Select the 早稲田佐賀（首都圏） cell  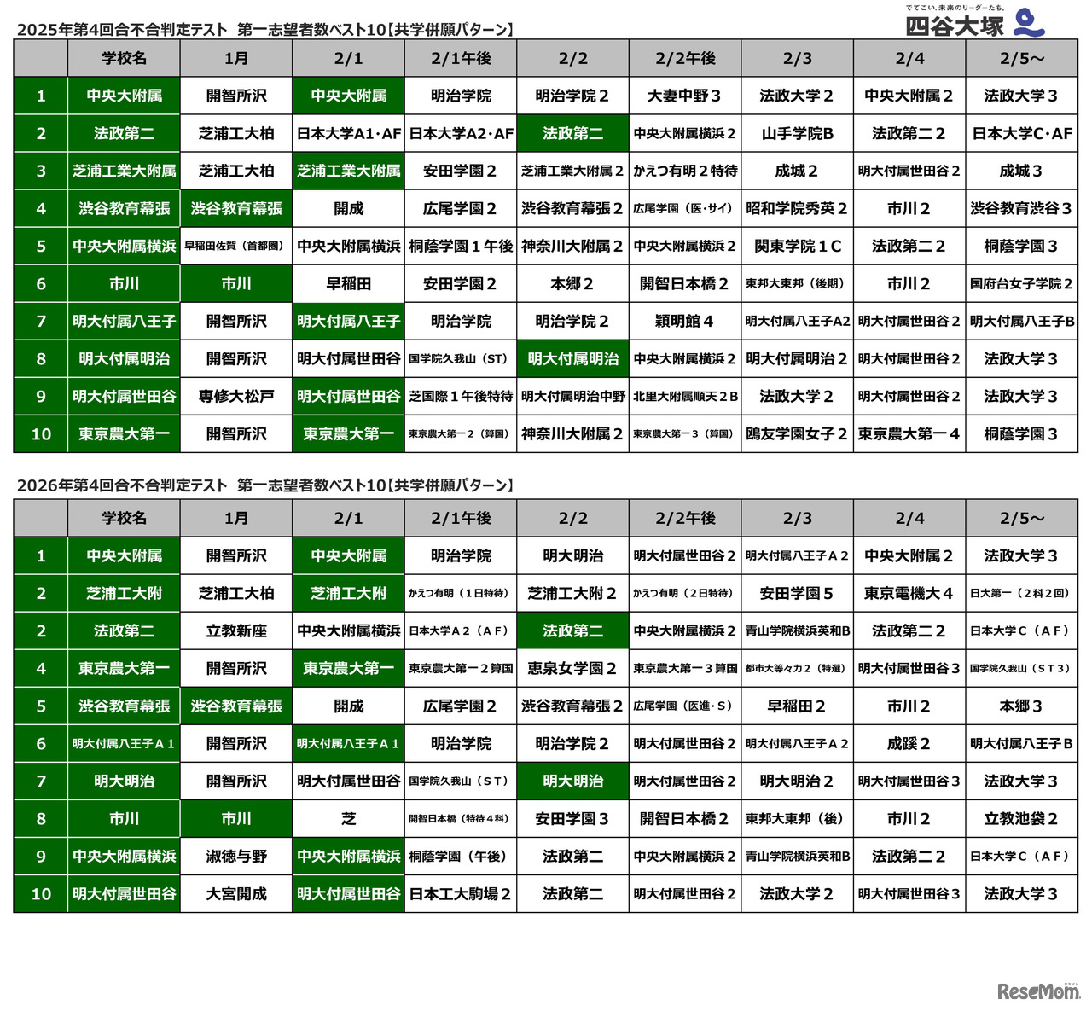pos(236,246)
